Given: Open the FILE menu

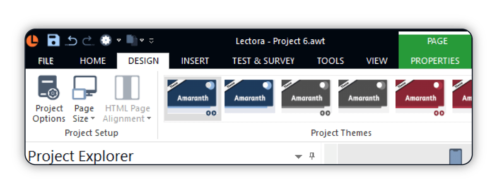Looking at the screenshot, I should (x=46, y=61).
